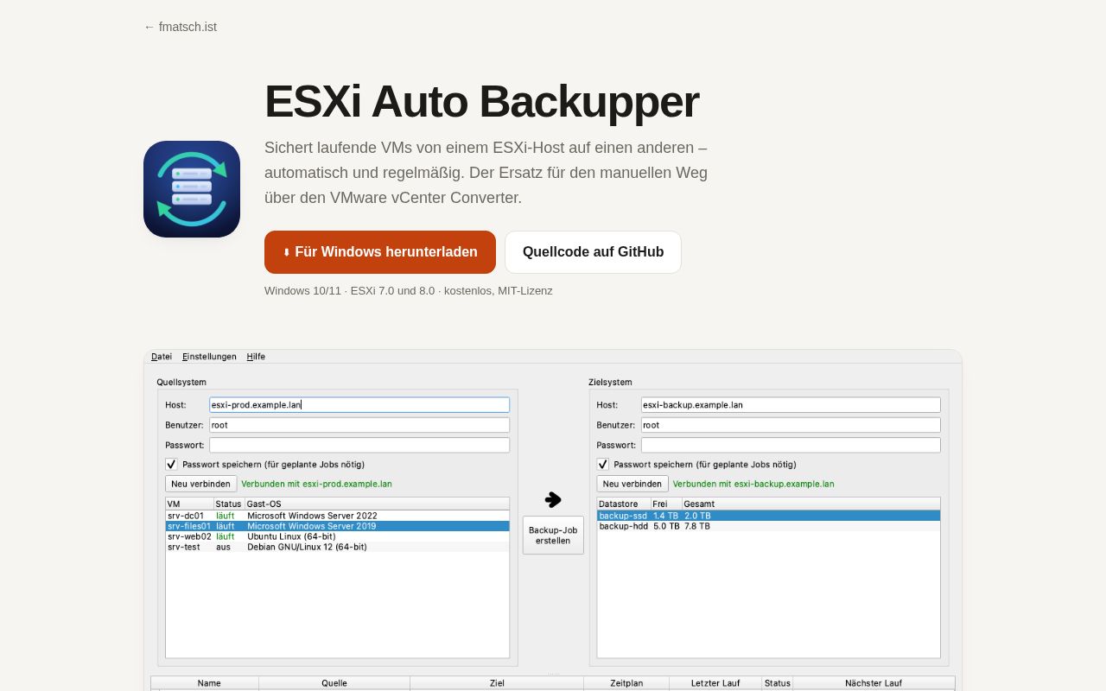Image resolution: width=1106 pixels, height=691 pixels.
Task: Click the black arrow between source and target
Action: pyautogui.click(x=553, y=499)
